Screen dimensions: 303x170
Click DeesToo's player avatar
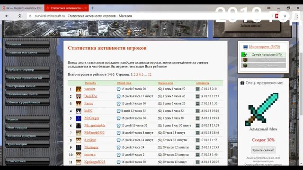(x=79, y=96)
